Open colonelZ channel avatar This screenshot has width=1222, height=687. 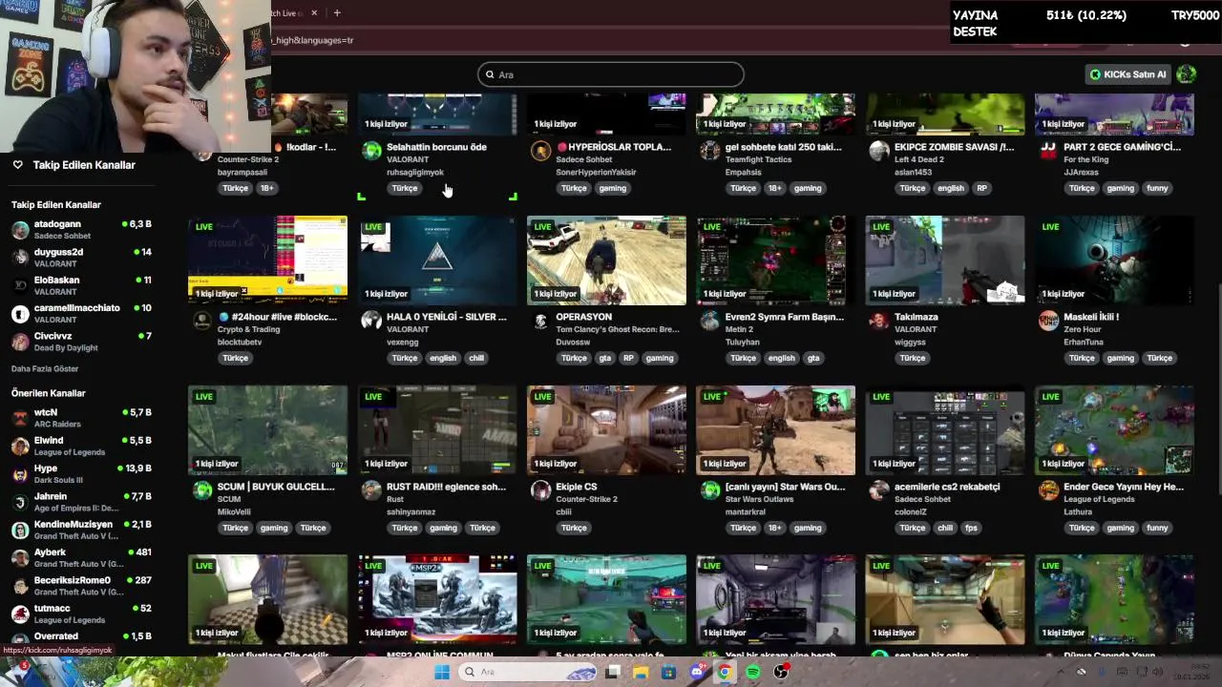pyautogui.click(x=878, y=490)
